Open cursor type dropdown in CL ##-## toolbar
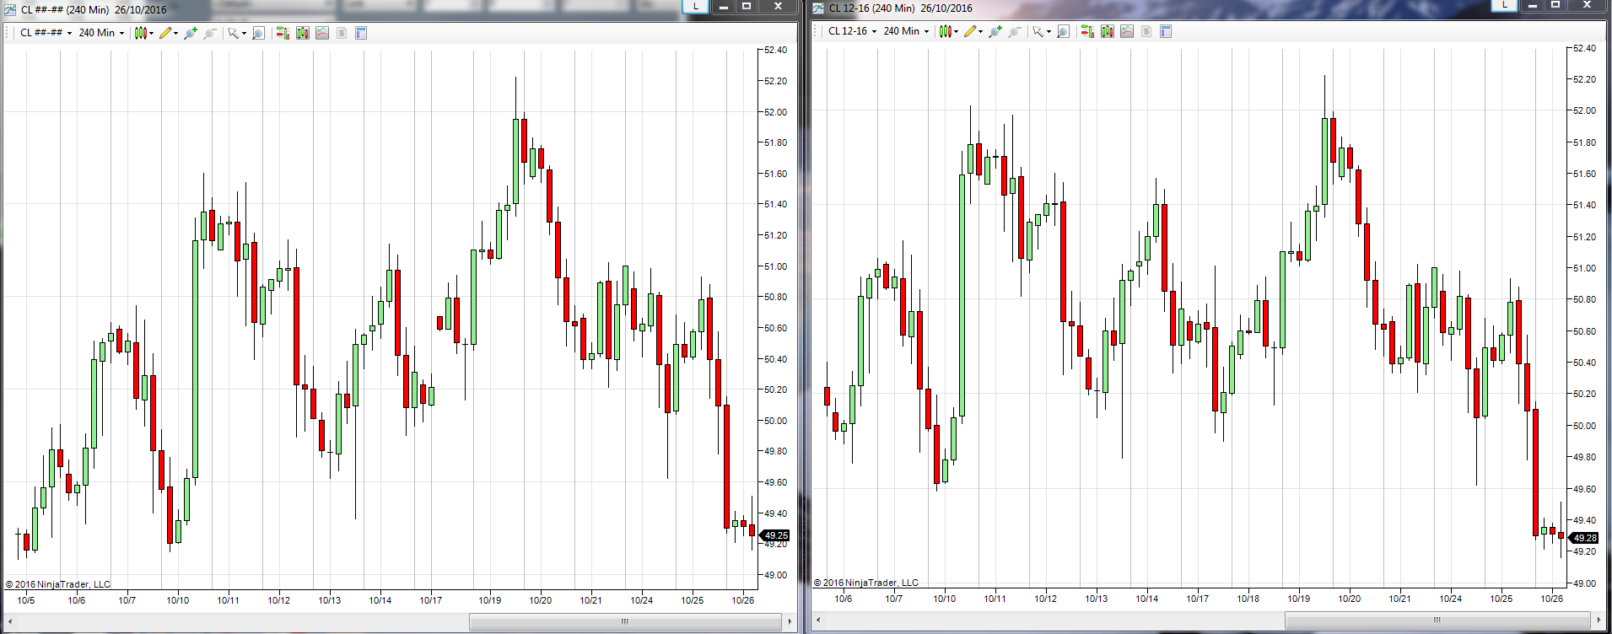Screen dimensions: 1612x634 tap(237, 33)
